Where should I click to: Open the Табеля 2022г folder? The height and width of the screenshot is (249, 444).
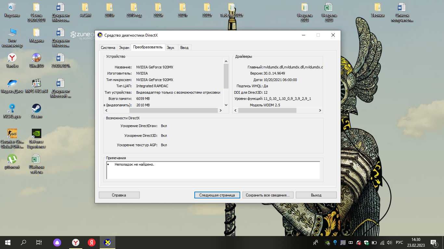coord(231,10)
